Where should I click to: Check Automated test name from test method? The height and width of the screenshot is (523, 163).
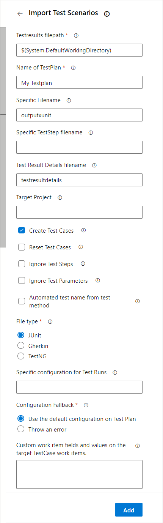point(22,301)
